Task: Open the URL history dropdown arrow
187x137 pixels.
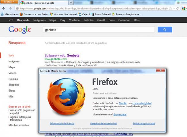Action: 174,8
